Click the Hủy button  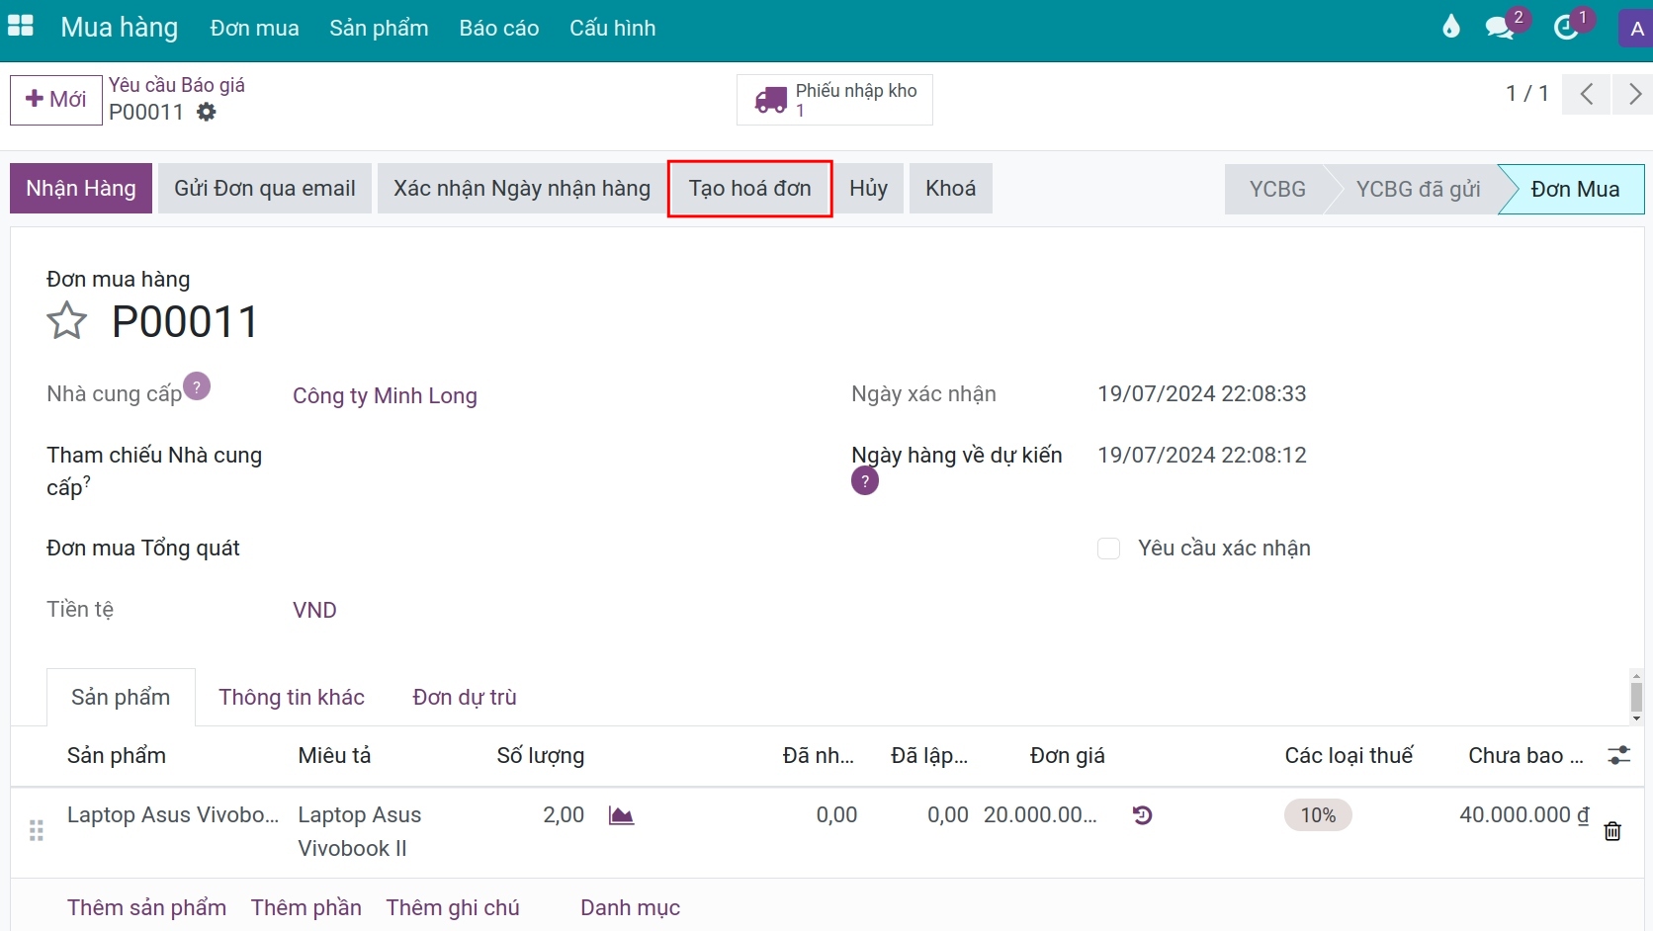coord(869,188)
